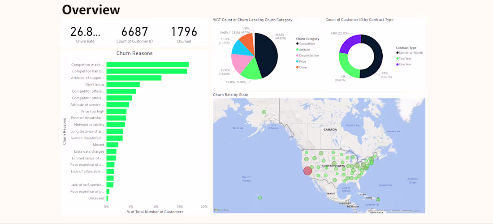Click the Hawaii bubble on map
Screen dimensions: 493x224
259,198
